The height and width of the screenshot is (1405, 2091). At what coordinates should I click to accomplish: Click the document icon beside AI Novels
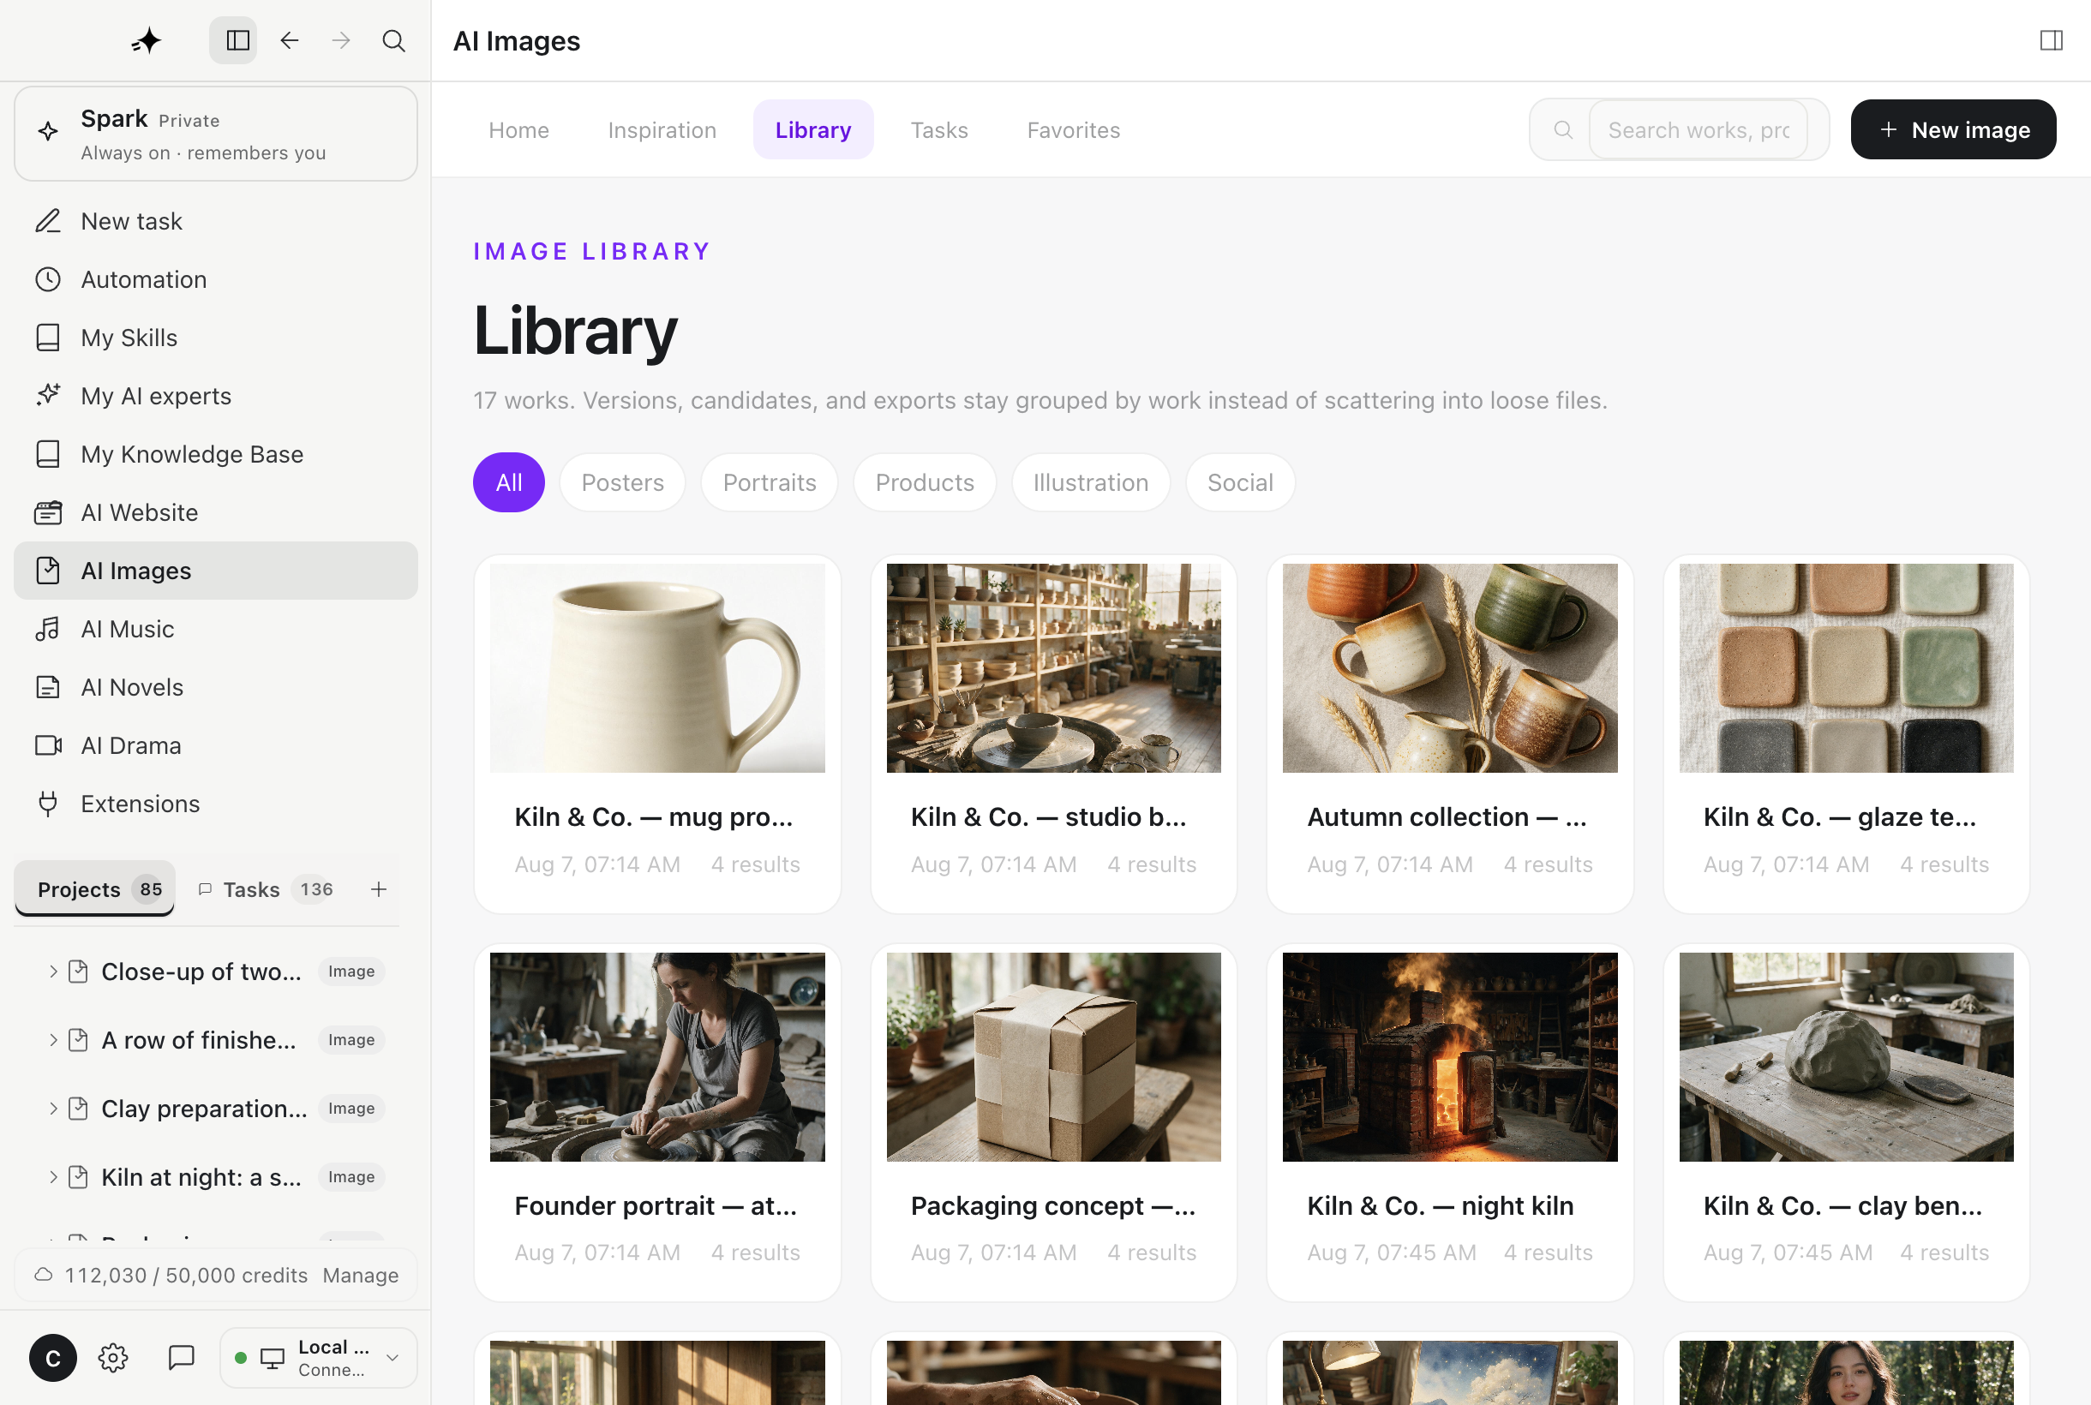point(48,687)
